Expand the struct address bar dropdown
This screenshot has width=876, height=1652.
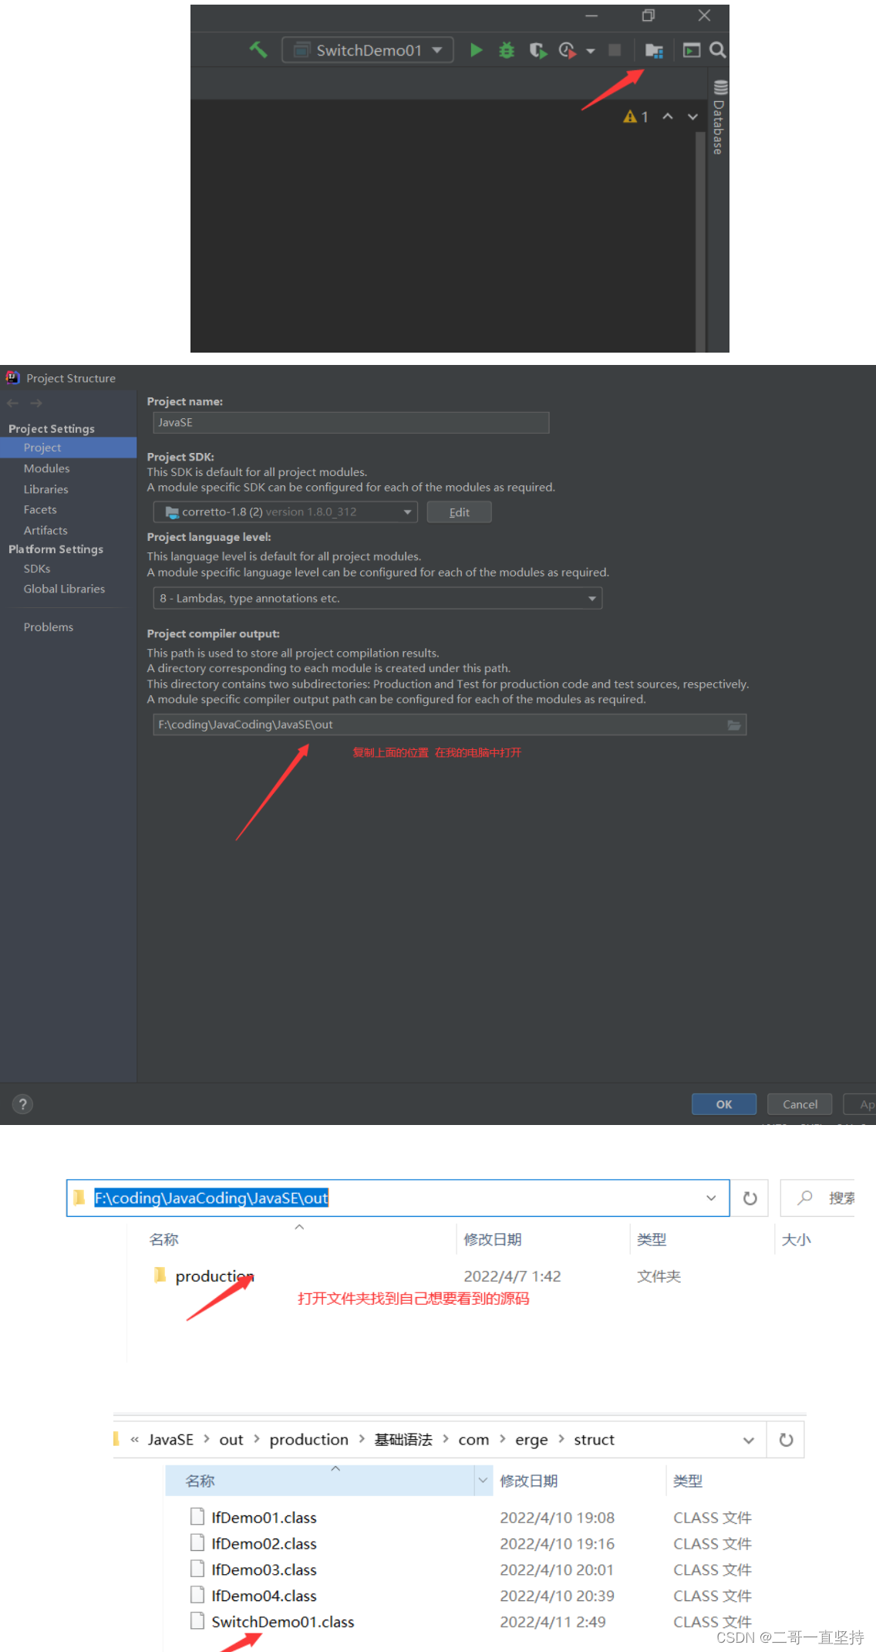tap(748, 1440)
